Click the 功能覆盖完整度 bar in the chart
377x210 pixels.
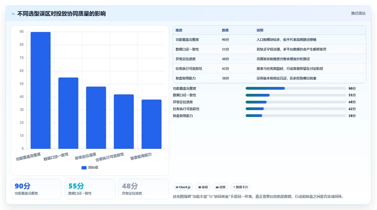tap(41, 90)
